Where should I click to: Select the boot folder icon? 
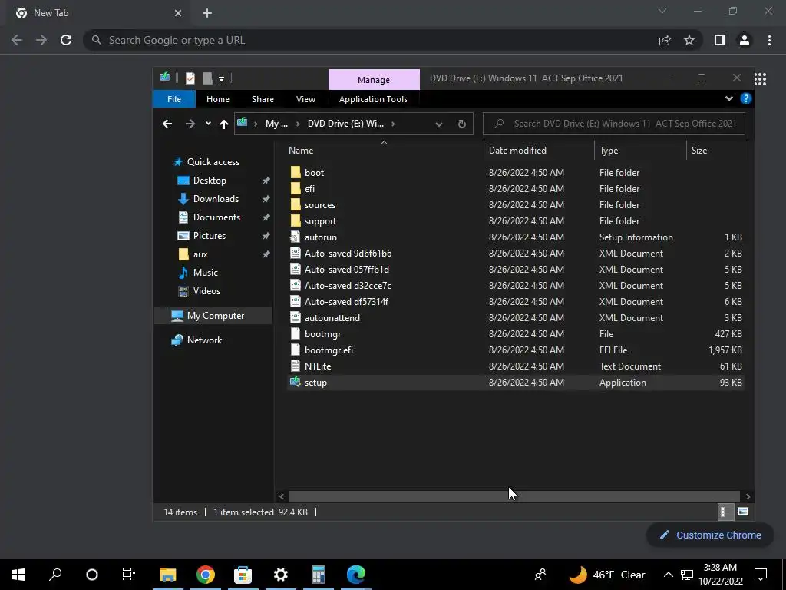tap(296, 173)
